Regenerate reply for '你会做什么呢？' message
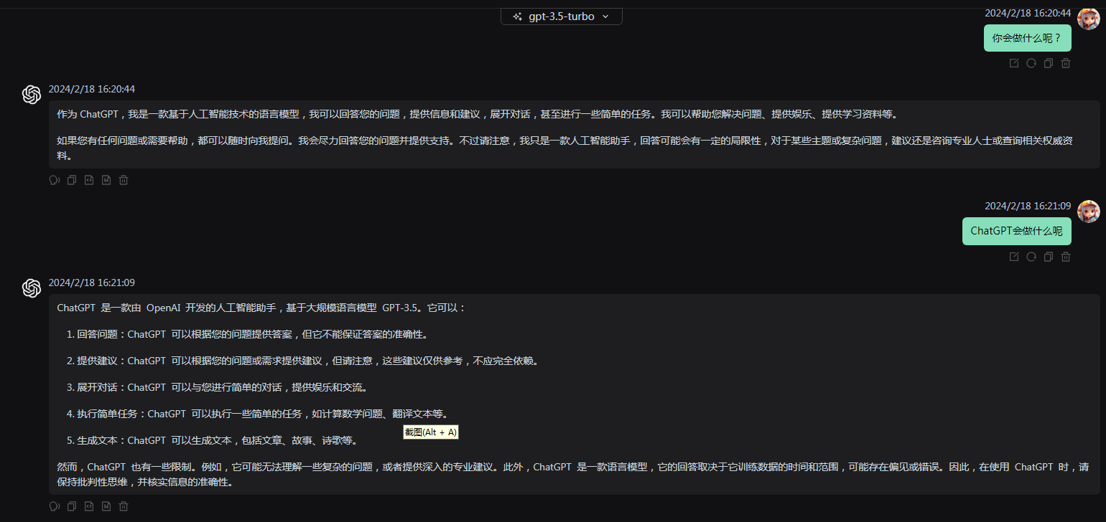Viewport: 1106px width, 522px height. click(x=1031, y=63)
